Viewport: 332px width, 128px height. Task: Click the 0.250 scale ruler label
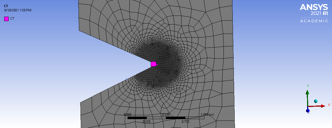[x=147, y=122]
